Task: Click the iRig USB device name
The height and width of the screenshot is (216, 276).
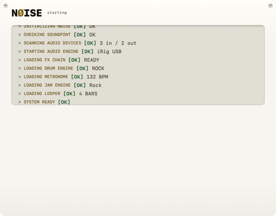Action: [x=109, y=52]
